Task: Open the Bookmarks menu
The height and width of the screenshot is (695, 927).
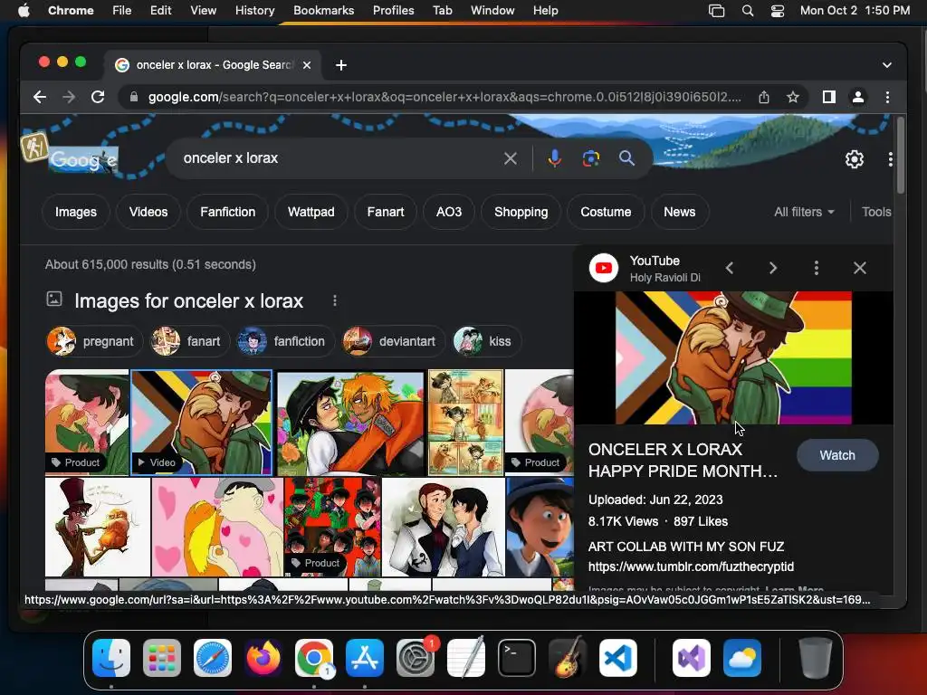Action: click(323, 11)
